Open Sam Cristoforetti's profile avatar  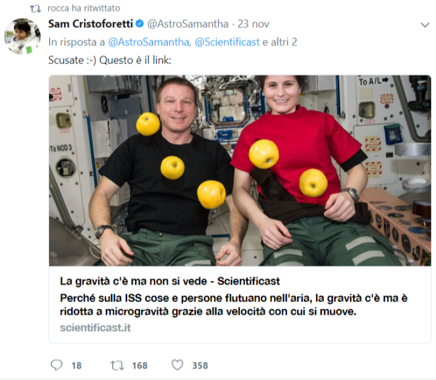coord(22,36)
